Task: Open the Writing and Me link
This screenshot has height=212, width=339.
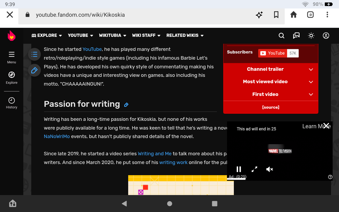Action: [155, 154]
